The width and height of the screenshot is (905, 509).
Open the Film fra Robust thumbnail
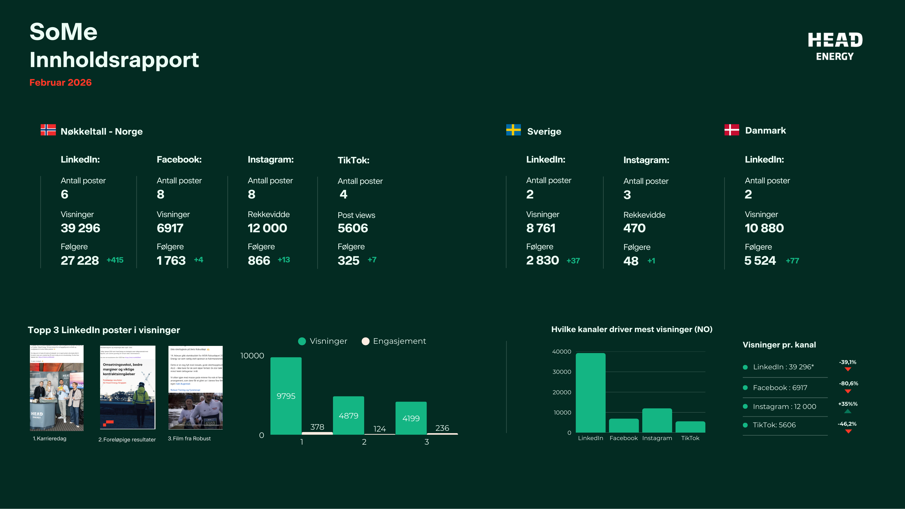(x=195, y=388)
